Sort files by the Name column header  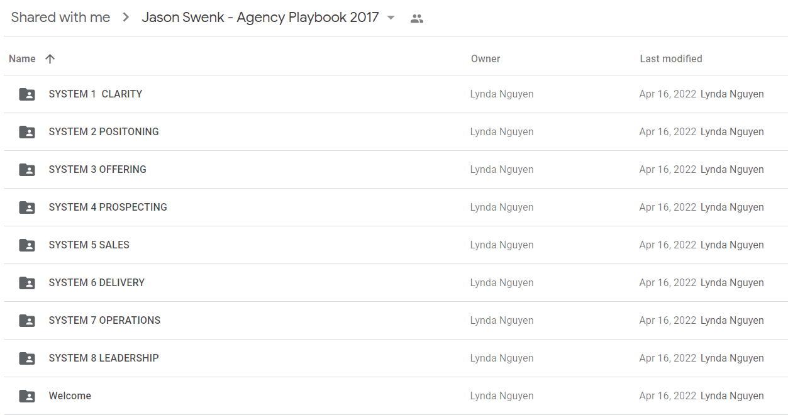(x=22, y=58)
